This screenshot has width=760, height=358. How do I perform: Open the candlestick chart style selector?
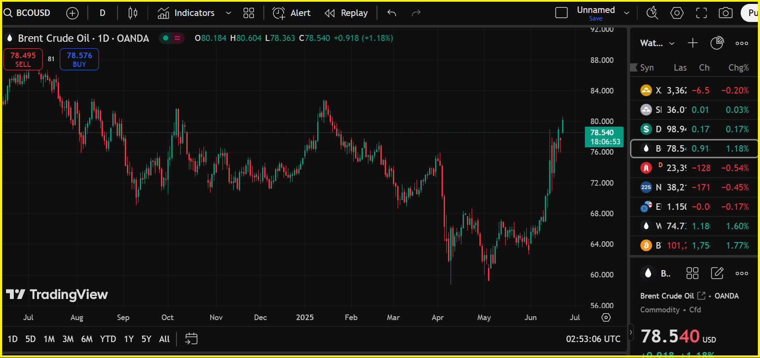tap(133, 13)
